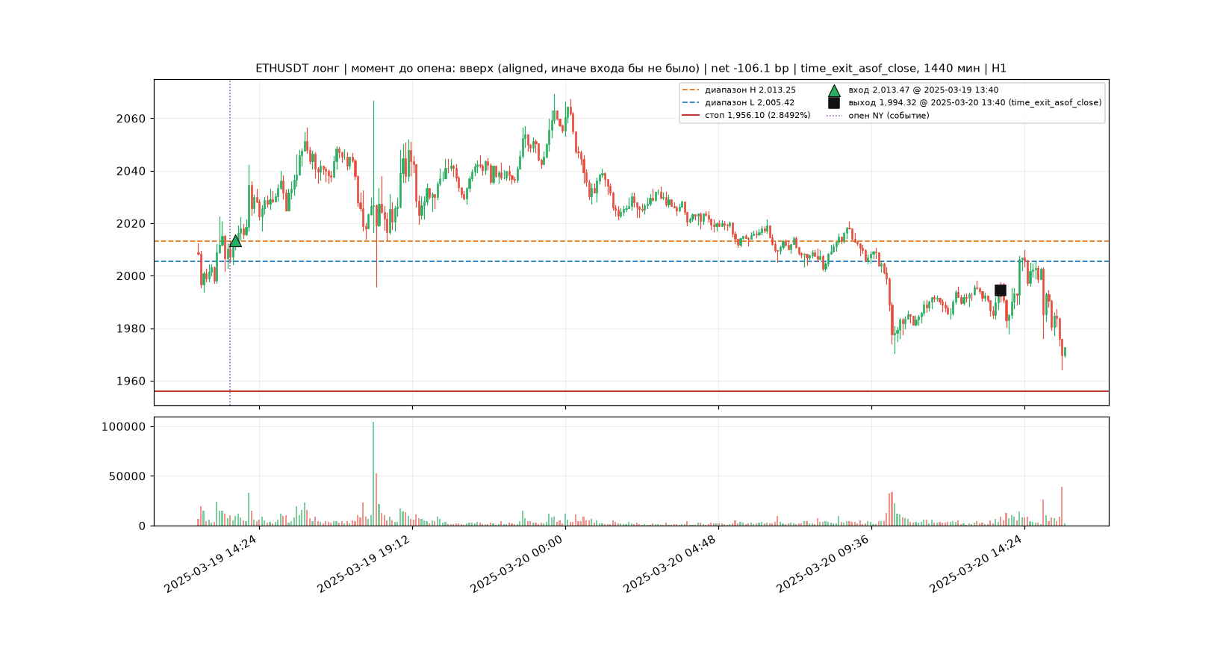1232x657 pixels.
Task: Select legend entry 'диапазон L 2,005.42'
Action: pos(750,103)
